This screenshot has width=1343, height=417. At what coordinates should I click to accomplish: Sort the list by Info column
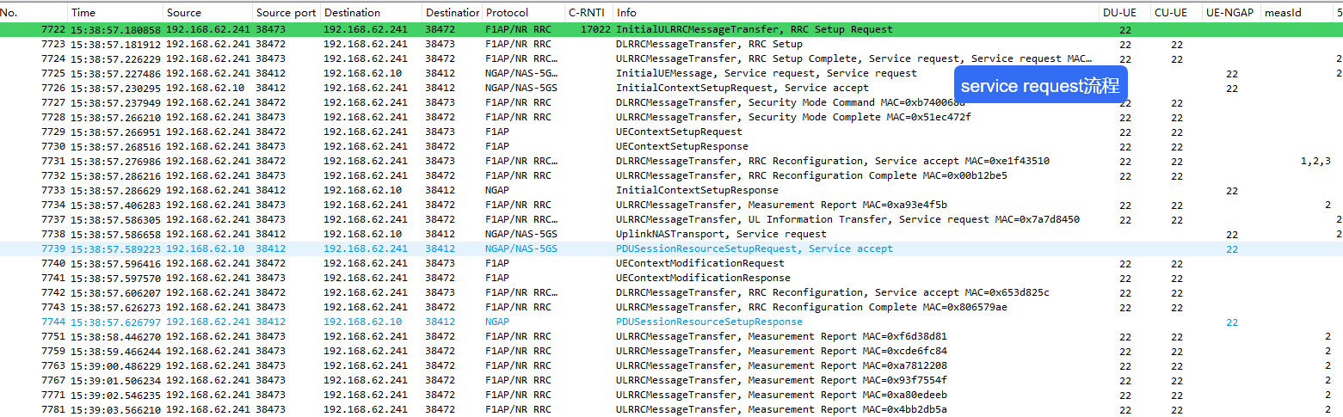pyautogui.click(x=627, y=13)
